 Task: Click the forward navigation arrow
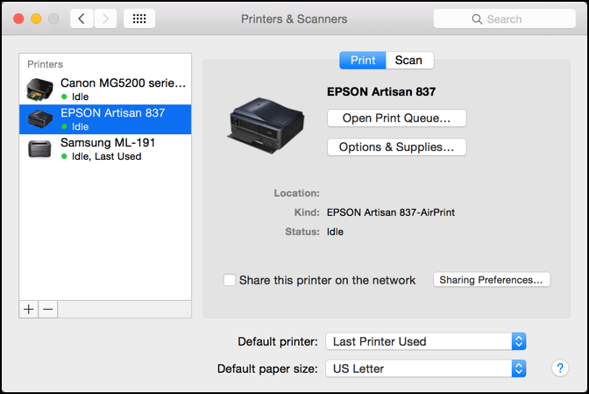[105, 18]
